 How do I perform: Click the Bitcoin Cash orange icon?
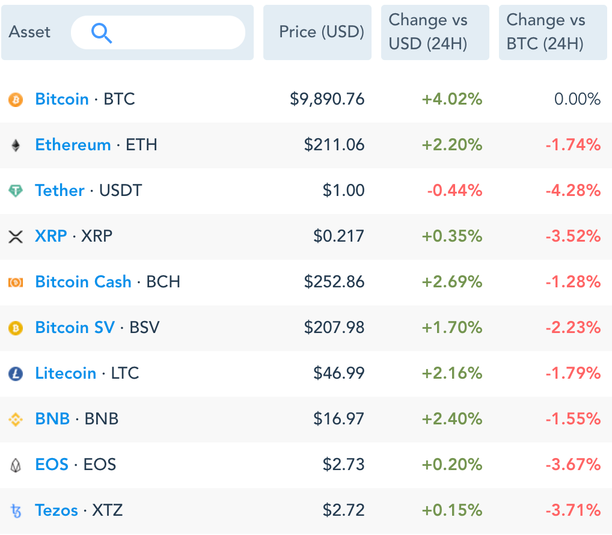click(16, 282)
